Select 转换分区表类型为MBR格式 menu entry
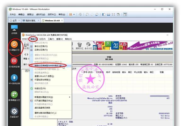Screen dimensions: 181x126 (x=50, y=66)
